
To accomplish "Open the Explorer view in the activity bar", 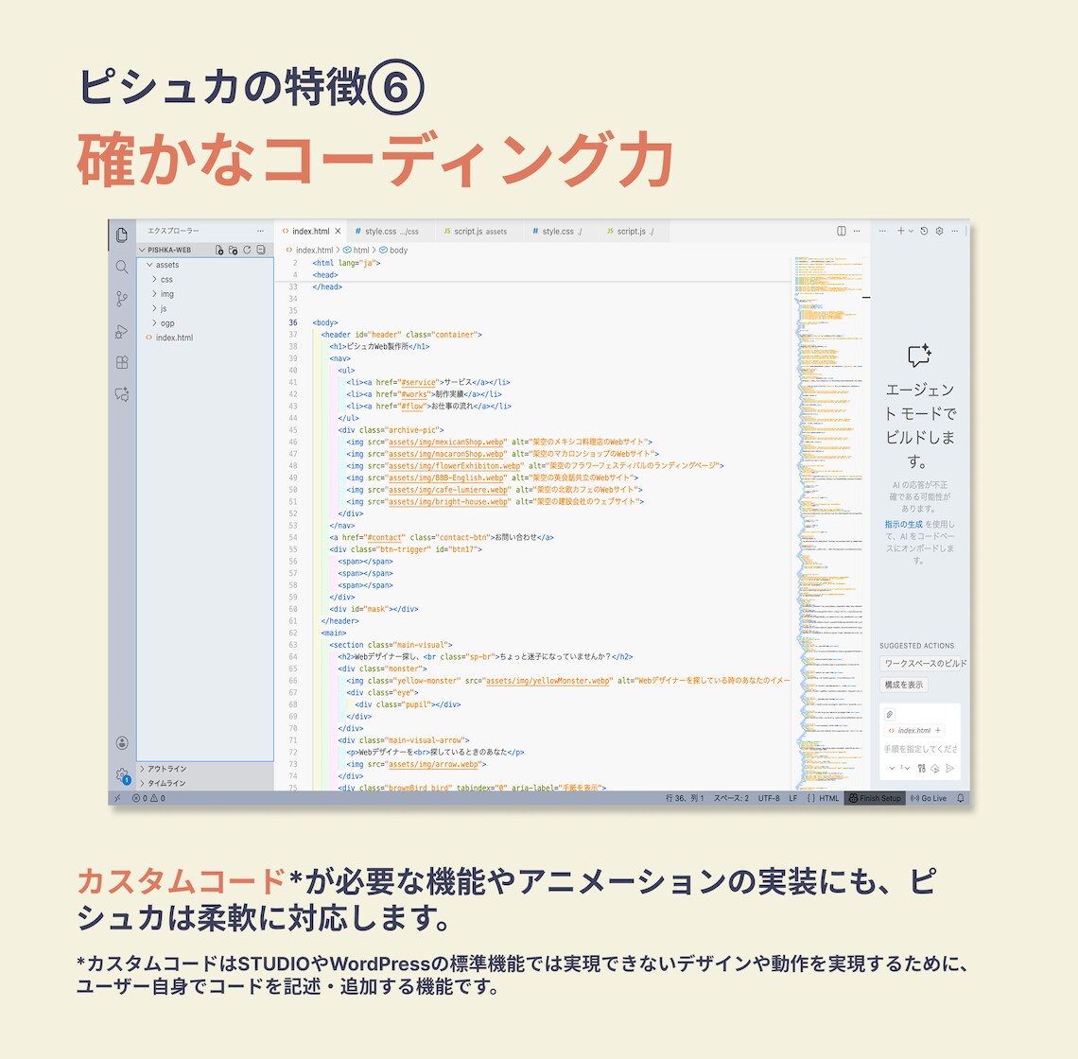I will tap(122, 234).
